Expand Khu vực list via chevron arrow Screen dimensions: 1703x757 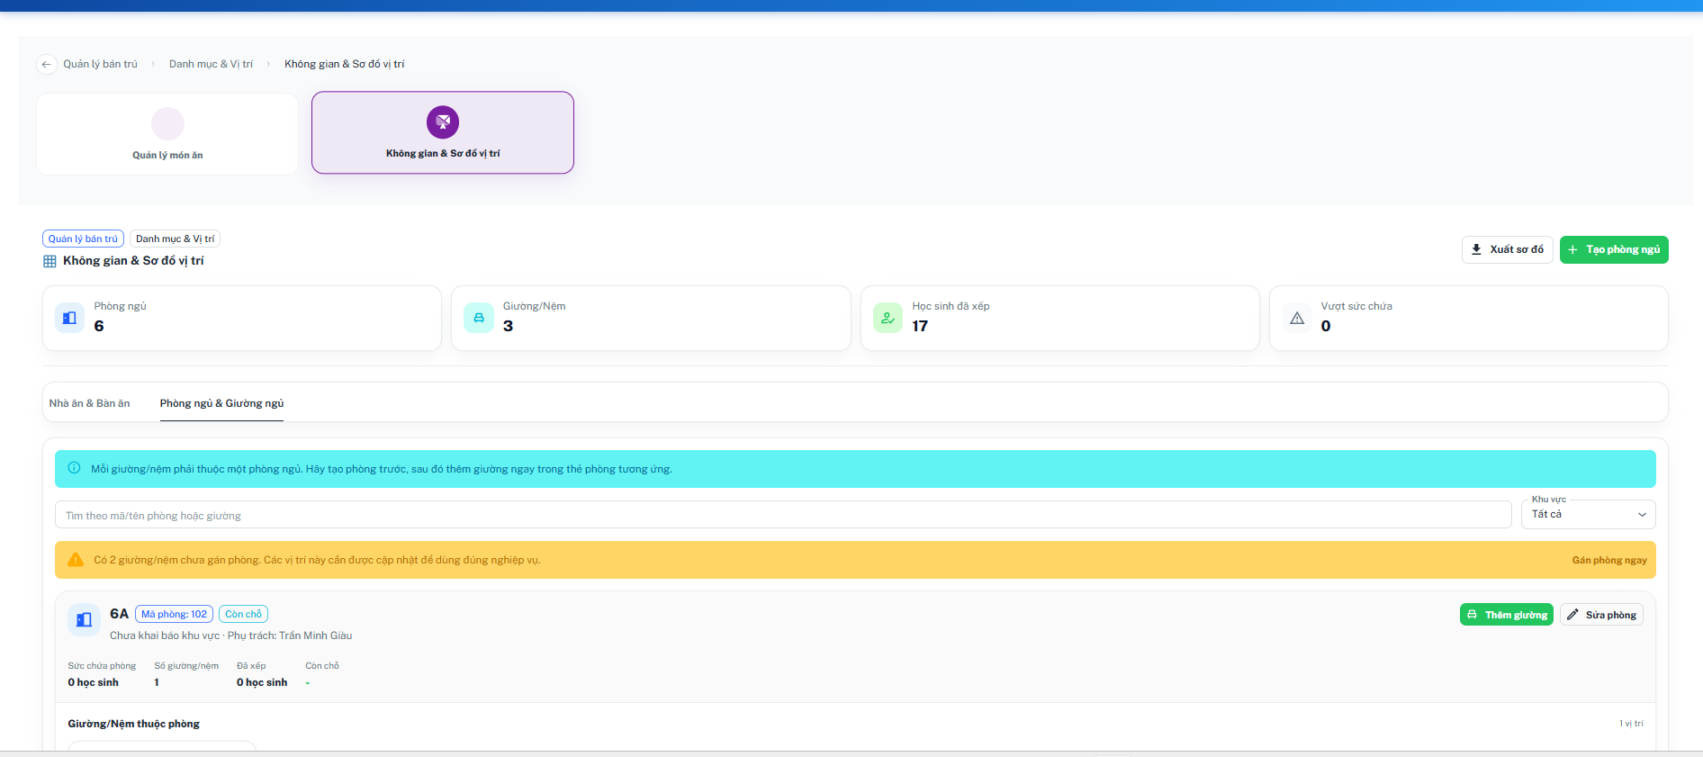coord(1642,515)
